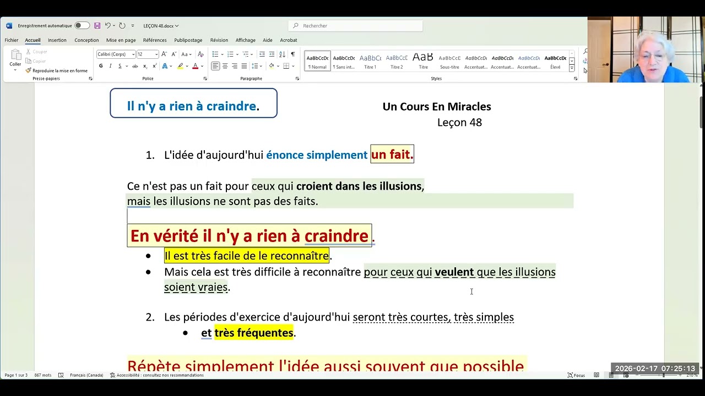Screen dimensions: 705x396
Task: Apply text effects and typography
Action: click(x=164, y=66)
